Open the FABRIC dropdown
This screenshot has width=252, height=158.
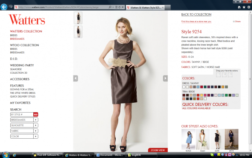24,131
